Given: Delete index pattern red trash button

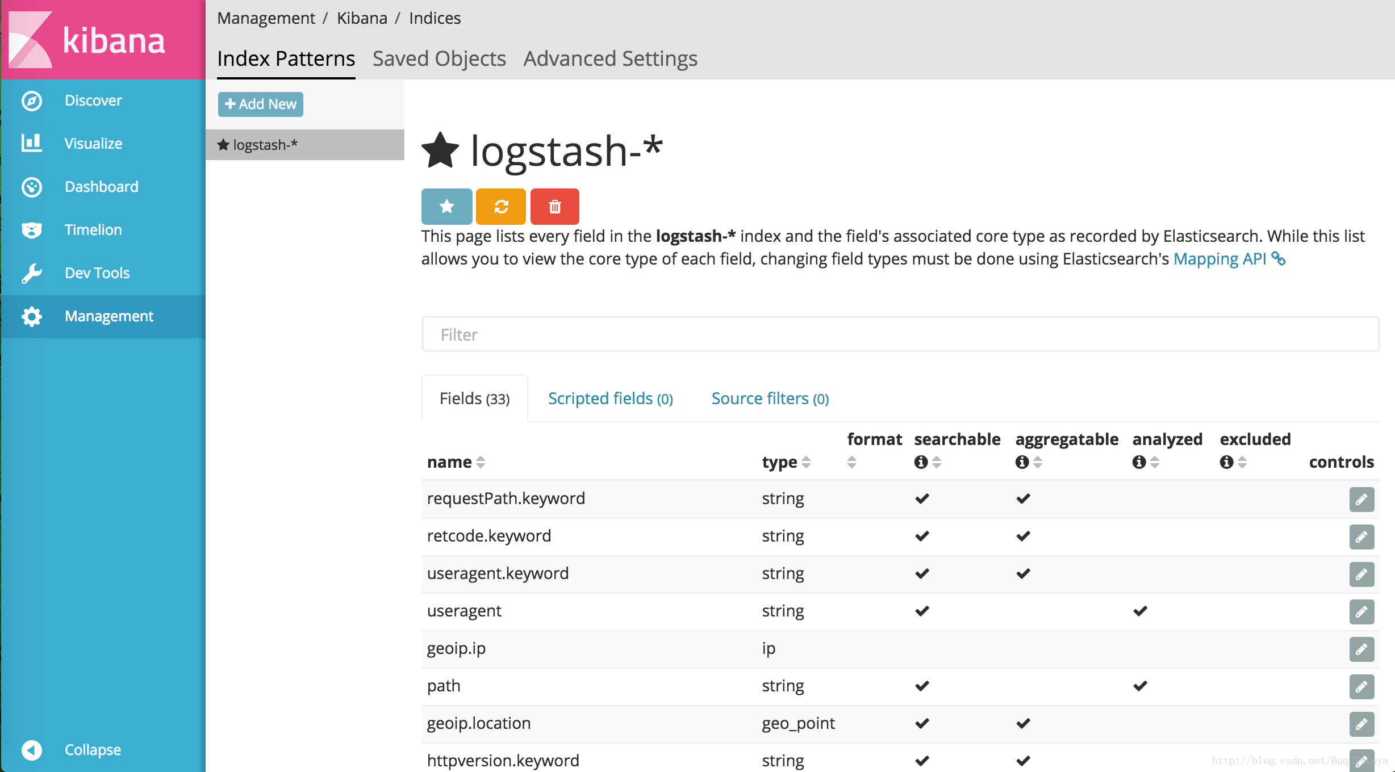Looking at the screenshot, I should (555, 207).
